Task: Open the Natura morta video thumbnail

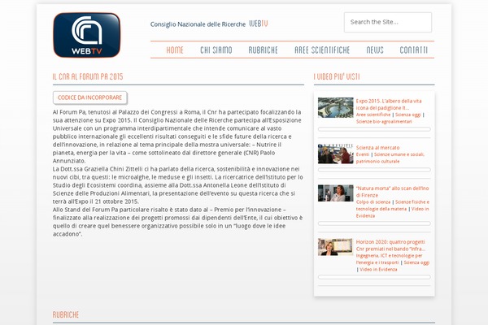Action: pyautogui.click(x=335, y=193)
